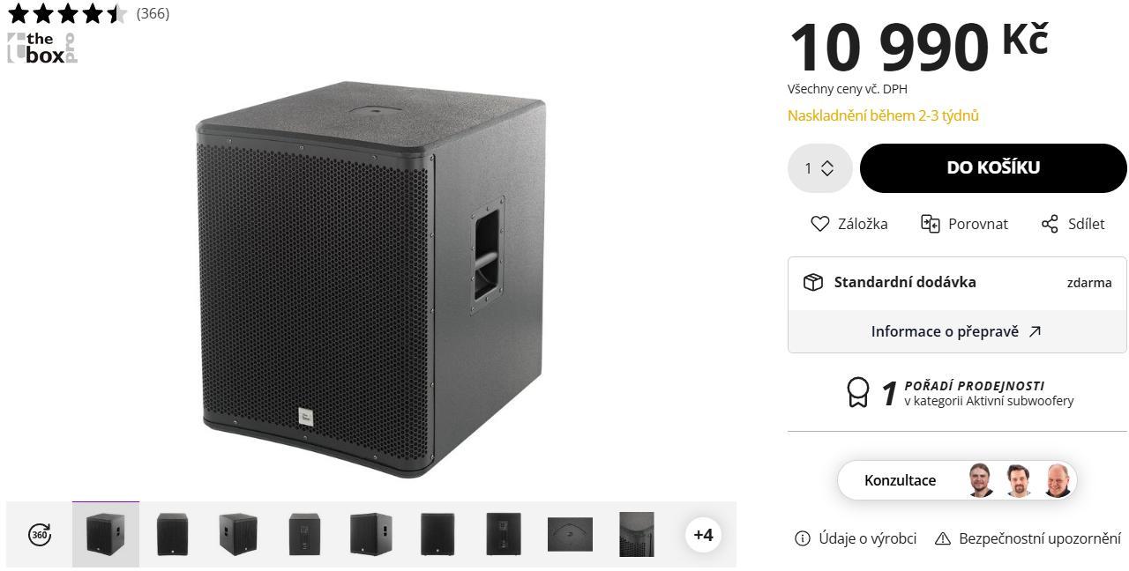Click the Porovnat compare icon
The width and height of the screenshot is (1129, 571).
point(930,224)
